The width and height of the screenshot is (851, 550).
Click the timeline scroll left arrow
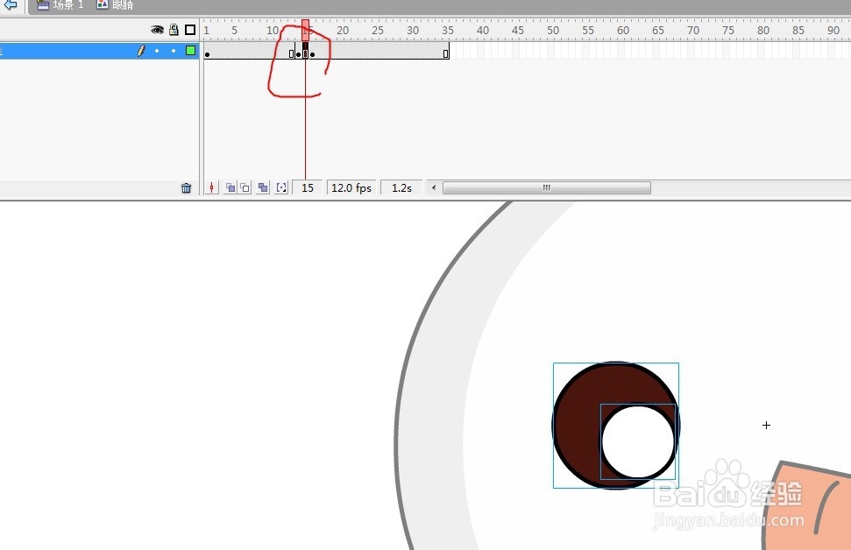point(433,187)
